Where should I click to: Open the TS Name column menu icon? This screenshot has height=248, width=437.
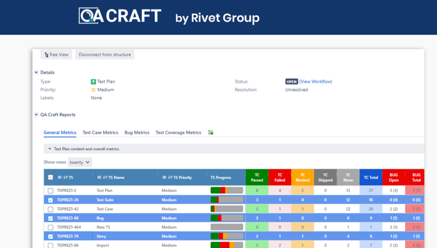coord(99,177)
